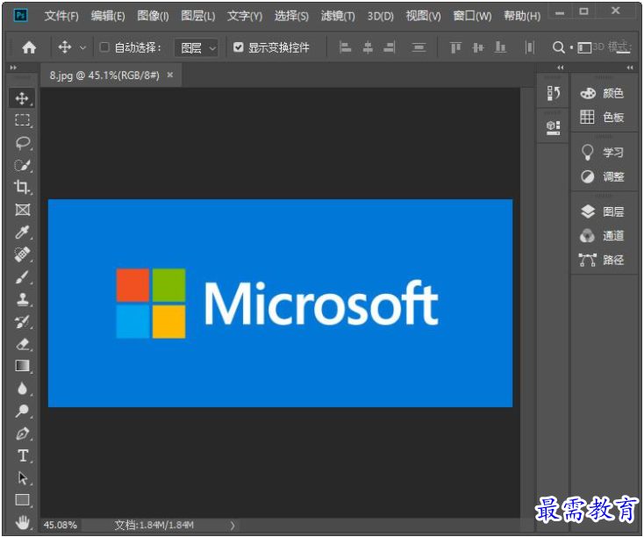Viewport: 644px width, 537px height.
Task: Align vertical centers button
Action: point(477,47)
